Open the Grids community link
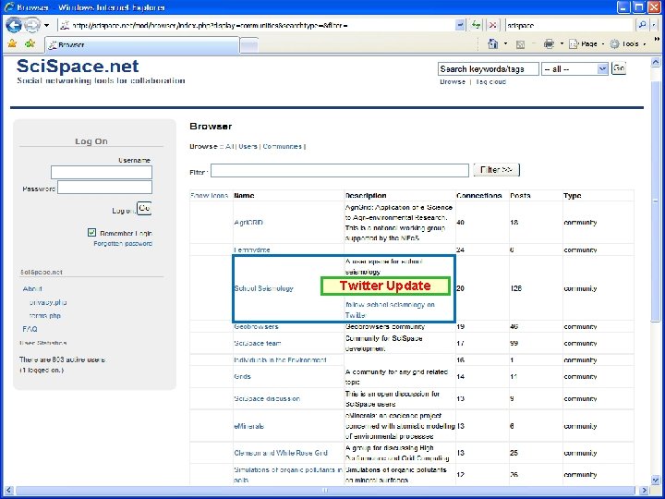 click(x=242, y=376)
